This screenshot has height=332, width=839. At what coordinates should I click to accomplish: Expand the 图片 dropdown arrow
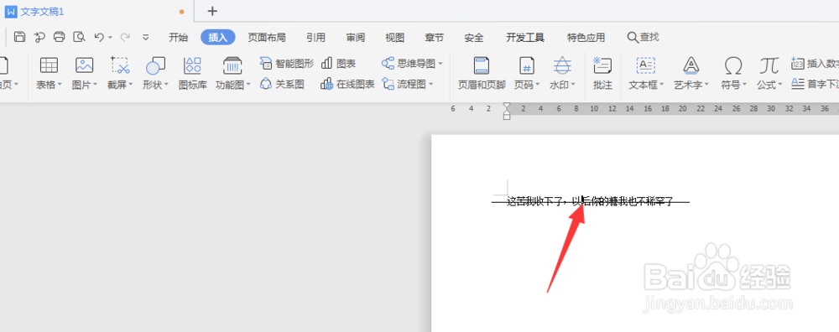95,85
